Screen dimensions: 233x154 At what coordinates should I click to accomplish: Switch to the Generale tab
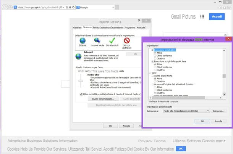(x=77, y=27)
